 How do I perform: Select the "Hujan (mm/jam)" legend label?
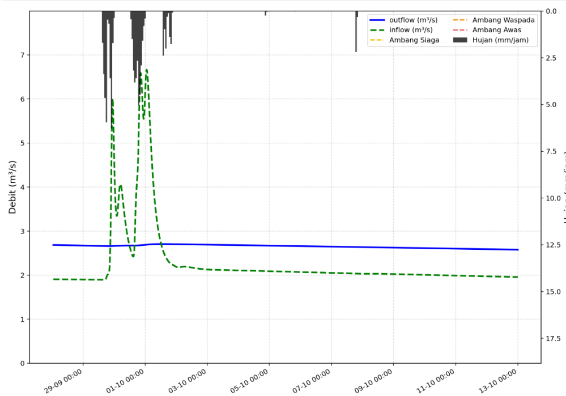[500, 40]
